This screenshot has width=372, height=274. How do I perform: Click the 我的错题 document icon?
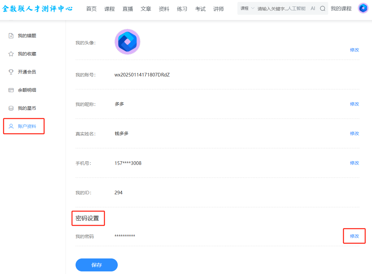coord(11,36)
